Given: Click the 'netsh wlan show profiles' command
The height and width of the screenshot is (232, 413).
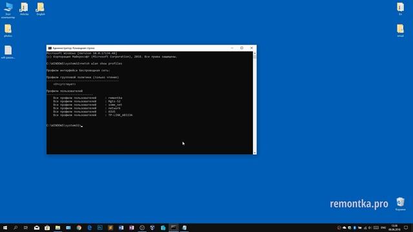Looking at the screenshot, I should (102, 63).
